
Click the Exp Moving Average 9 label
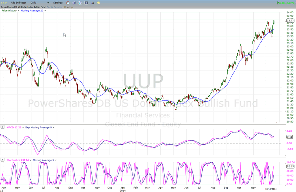[x=38, y=127]
